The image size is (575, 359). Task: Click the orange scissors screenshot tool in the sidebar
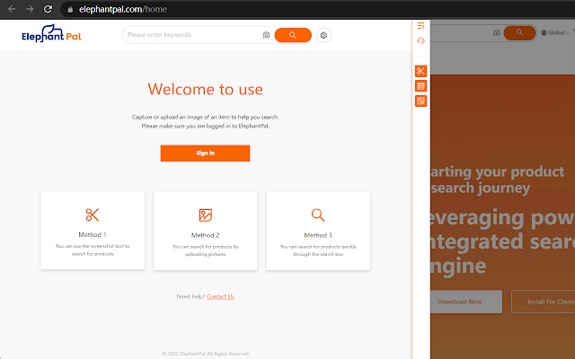point(421,71)
